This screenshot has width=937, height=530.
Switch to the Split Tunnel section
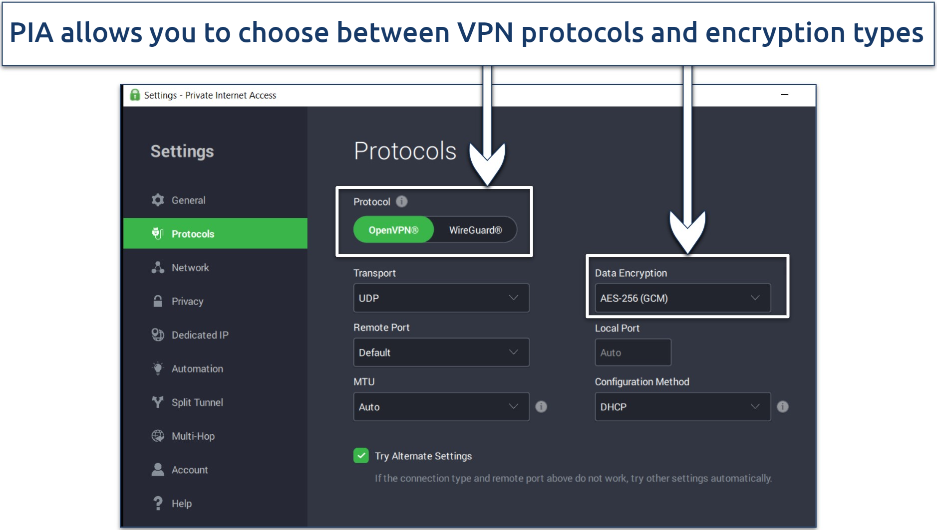click(x=197, y=402)
